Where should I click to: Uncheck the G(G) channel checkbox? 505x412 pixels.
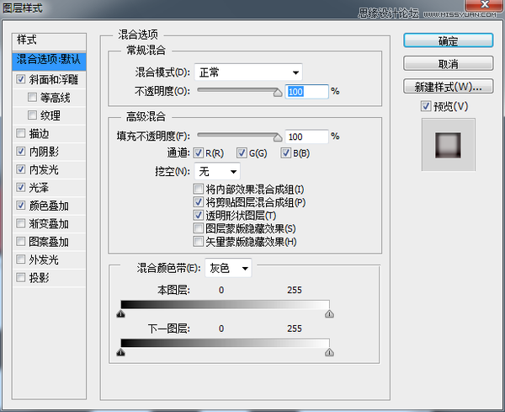coord(242,152)
